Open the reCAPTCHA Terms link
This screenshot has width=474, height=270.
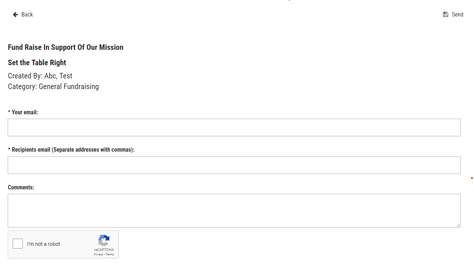110,254
